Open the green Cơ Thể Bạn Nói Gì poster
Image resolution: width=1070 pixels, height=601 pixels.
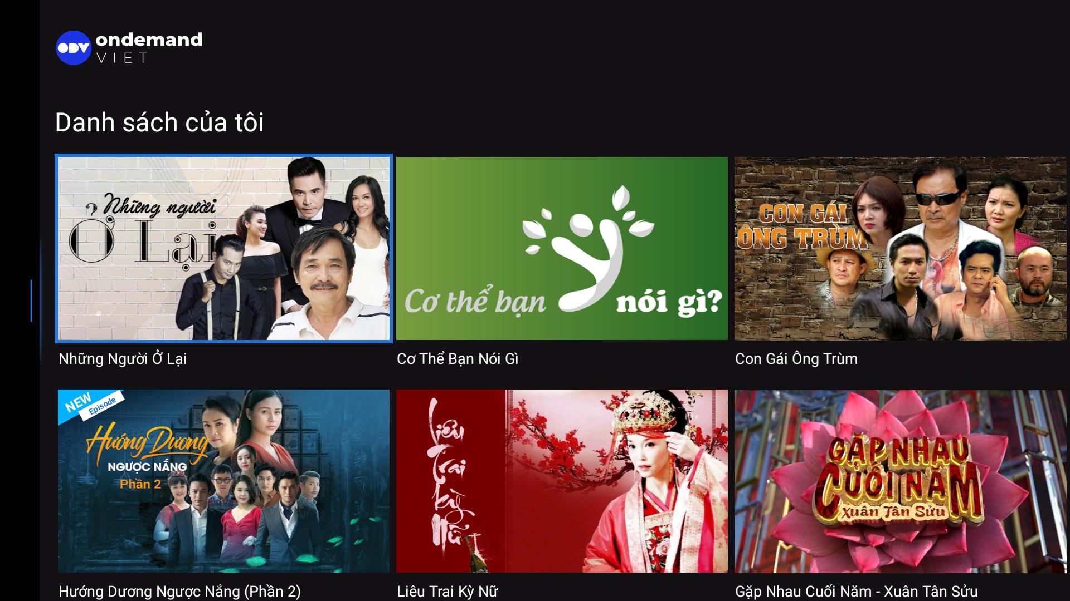pyautogui.click(x=562, y=248)
